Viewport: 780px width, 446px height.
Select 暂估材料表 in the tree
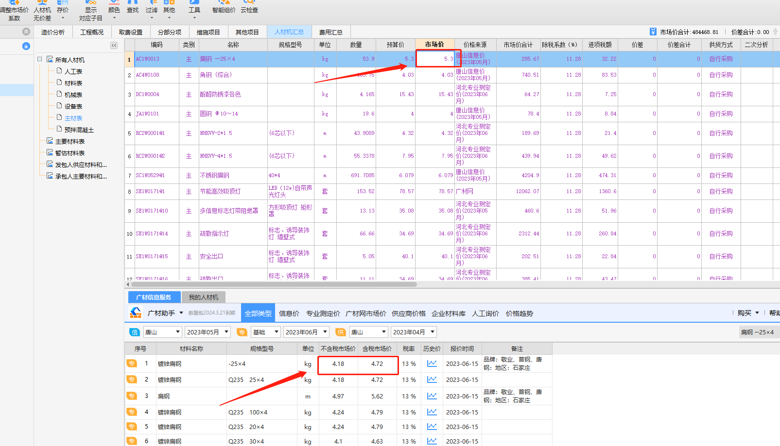click(x=70, y=153)
